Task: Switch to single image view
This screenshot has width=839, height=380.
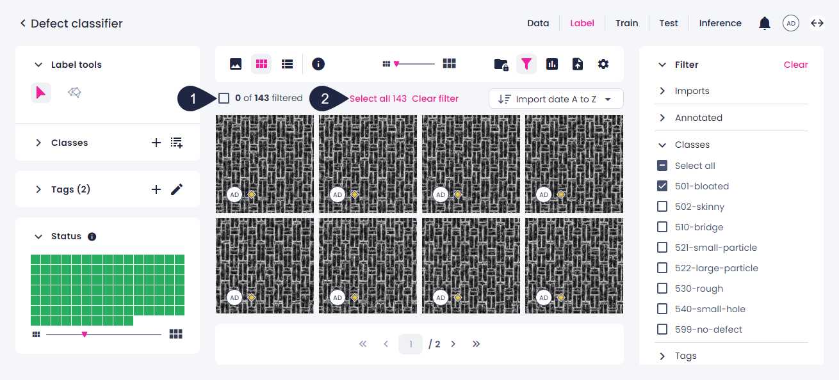Action: click(236, 64)
